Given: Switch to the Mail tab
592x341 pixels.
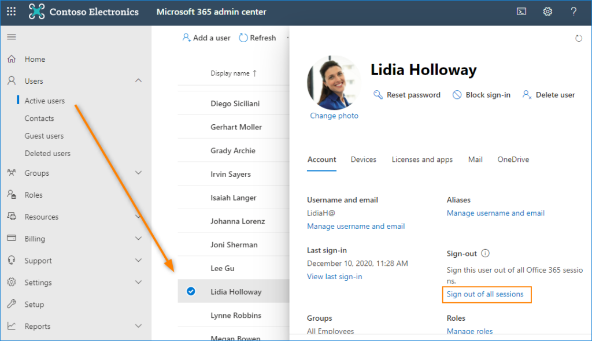Looking at the screenshot, I should 475,160.
